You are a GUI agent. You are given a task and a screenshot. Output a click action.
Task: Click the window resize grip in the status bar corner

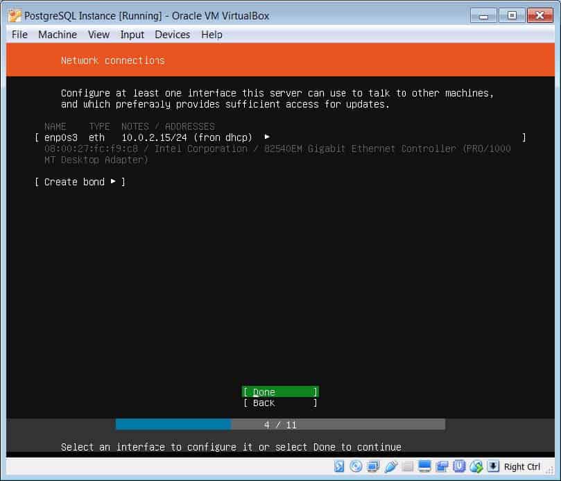(549, 471)
